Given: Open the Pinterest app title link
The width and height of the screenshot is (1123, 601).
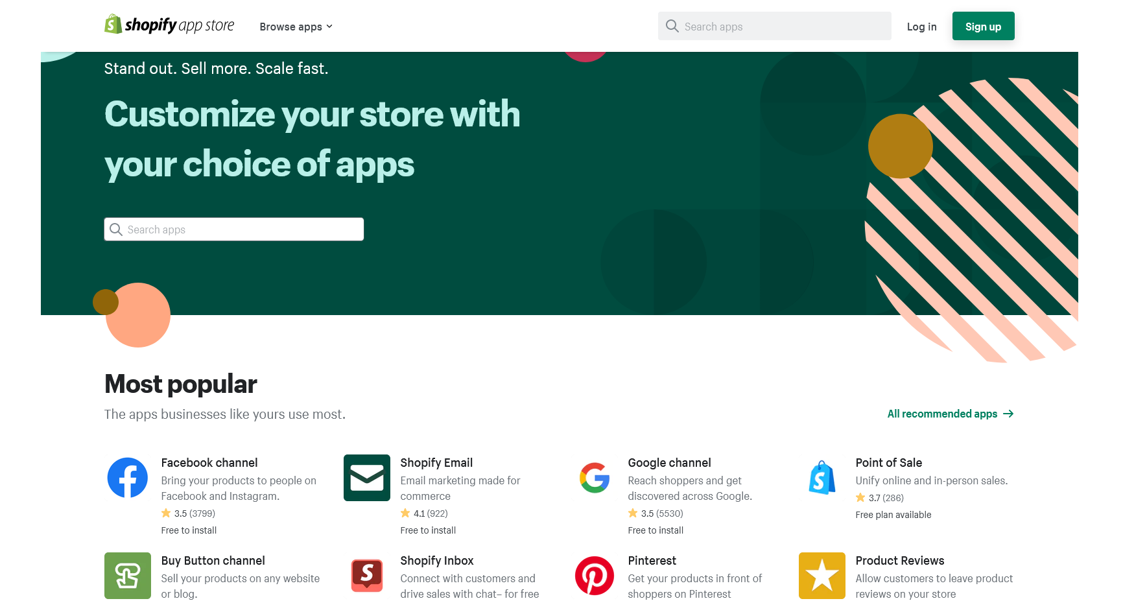Looking at the screenshot, I should [652, 561].
